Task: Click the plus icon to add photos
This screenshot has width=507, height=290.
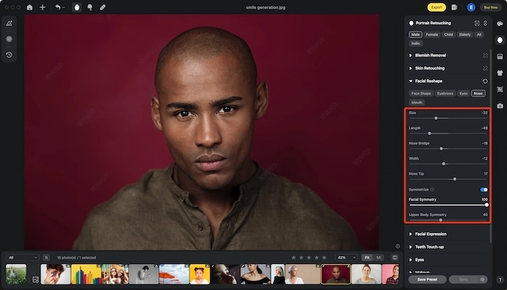Action: pos(43,7)
